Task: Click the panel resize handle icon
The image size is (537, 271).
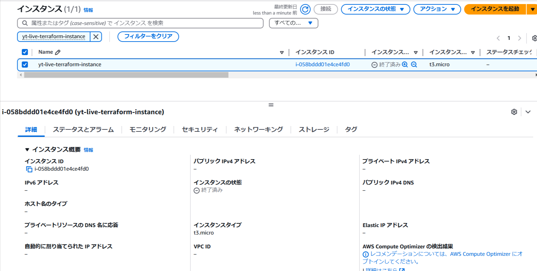Action: 271,105
